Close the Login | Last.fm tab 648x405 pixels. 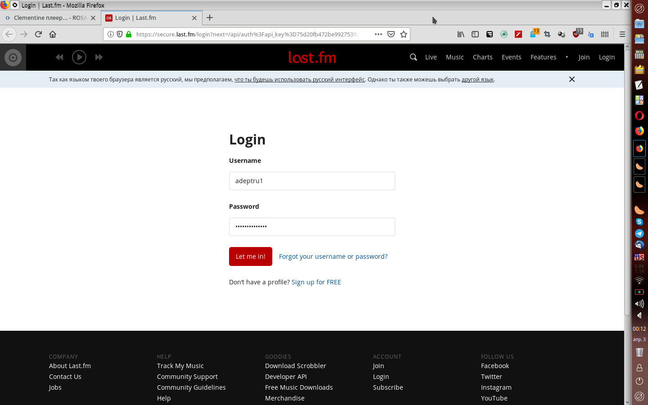click(194, 18)
